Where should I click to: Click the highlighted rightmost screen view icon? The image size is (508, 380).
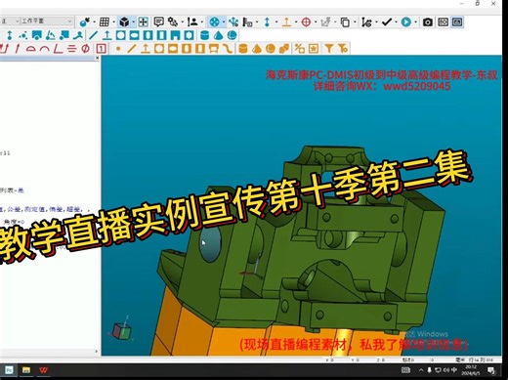pos(457,22)
